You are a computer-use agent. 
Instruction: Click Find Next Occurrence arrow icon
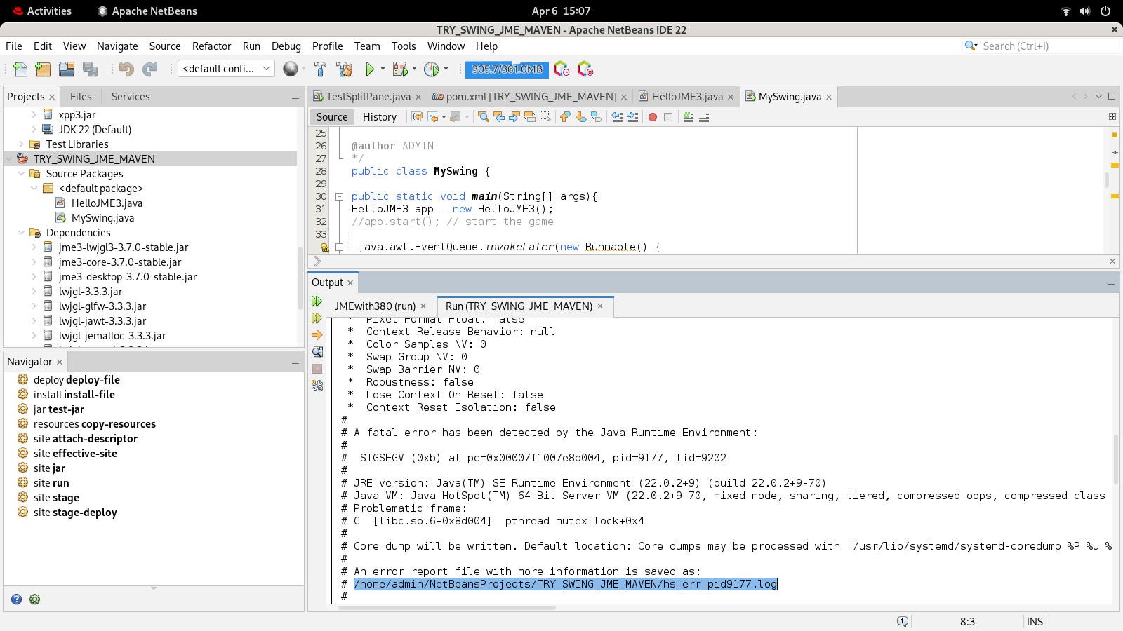[514, 117]
